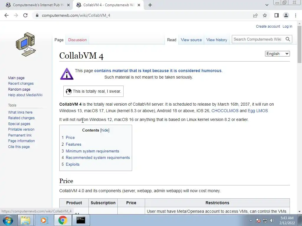Open the View source tab
This screenshot has width=302, height=226.
(191, 40)
